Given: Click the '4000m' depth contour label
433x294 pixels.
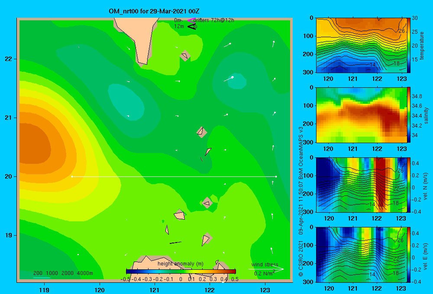Looking at the screenshot, I should (85, 273).
